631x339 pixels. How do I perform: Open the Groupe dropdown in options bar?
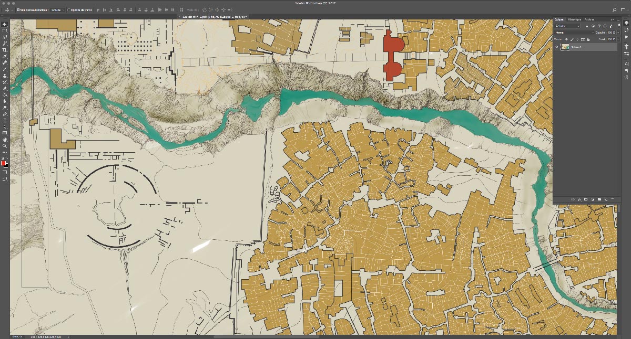tap(57, 10)
